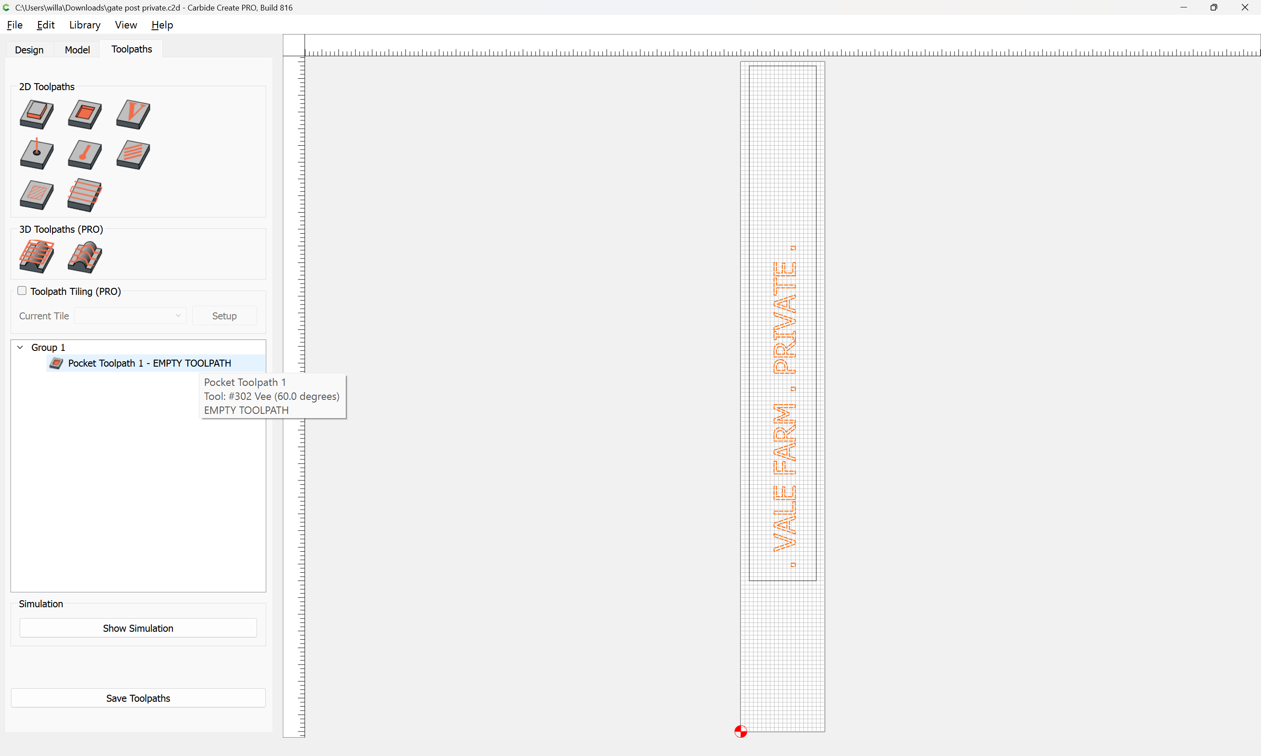Create a 3D Rough toolpath
The image size is (1261, 756).
click(x=37, y=256)
